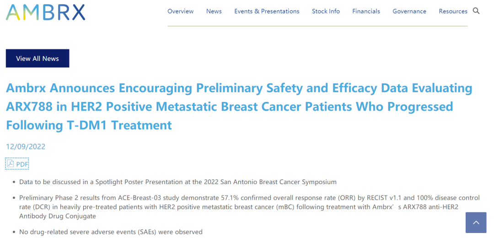Click the View All News button
This screenshot has width=494, height=238.
click(38, 58)
